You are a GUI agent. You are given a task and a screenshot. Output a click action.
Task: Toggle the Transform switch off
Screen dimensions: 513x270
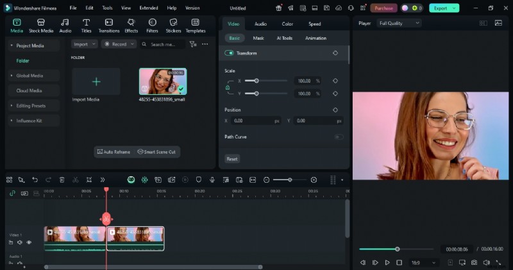pyautogui.click(x=229, y=53)
